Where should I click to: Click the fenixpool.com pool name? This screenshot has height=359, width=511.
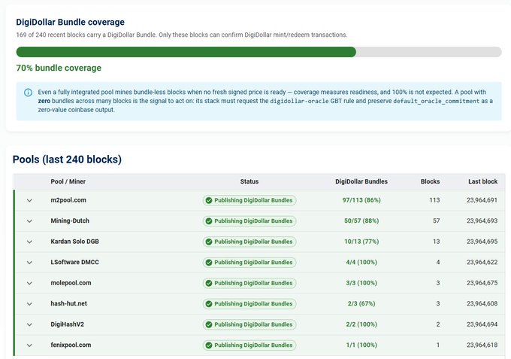(71, 345)
